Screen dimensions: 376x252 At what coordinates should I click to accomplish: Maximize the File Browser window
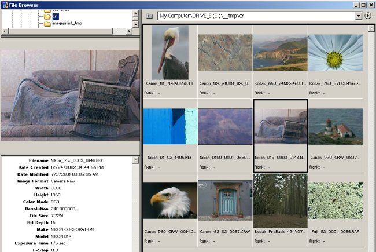363,5
